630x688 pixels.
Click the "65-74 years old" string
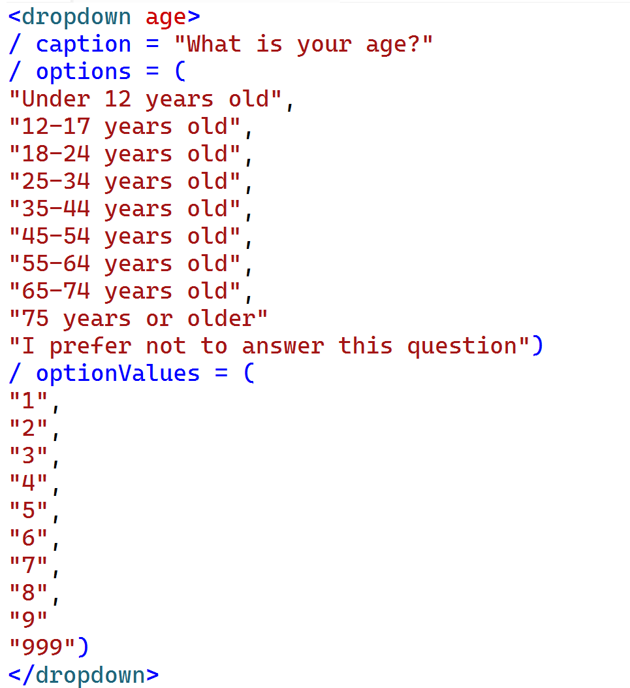[125, 291]
